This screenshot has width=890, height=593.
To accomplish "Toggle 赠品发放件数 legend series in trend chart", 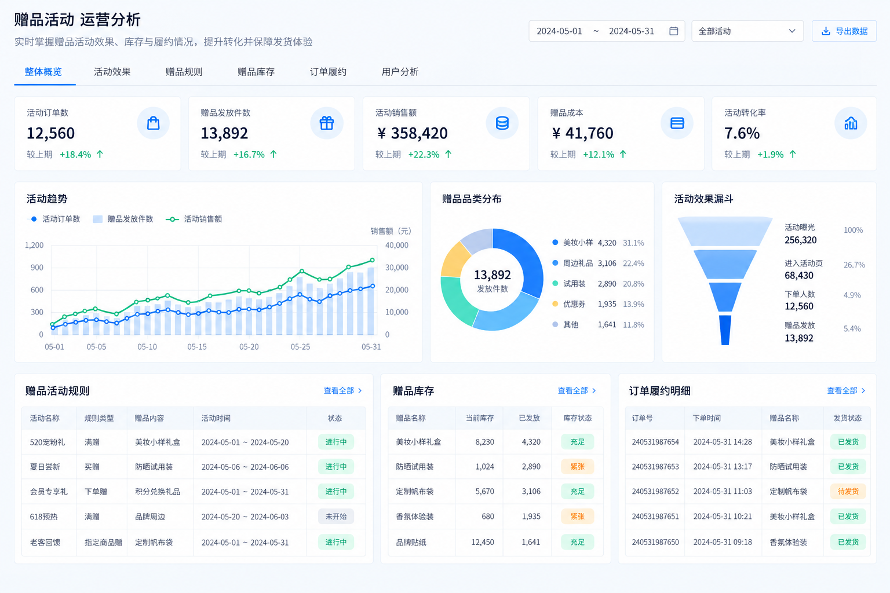I will coord(123,219).
